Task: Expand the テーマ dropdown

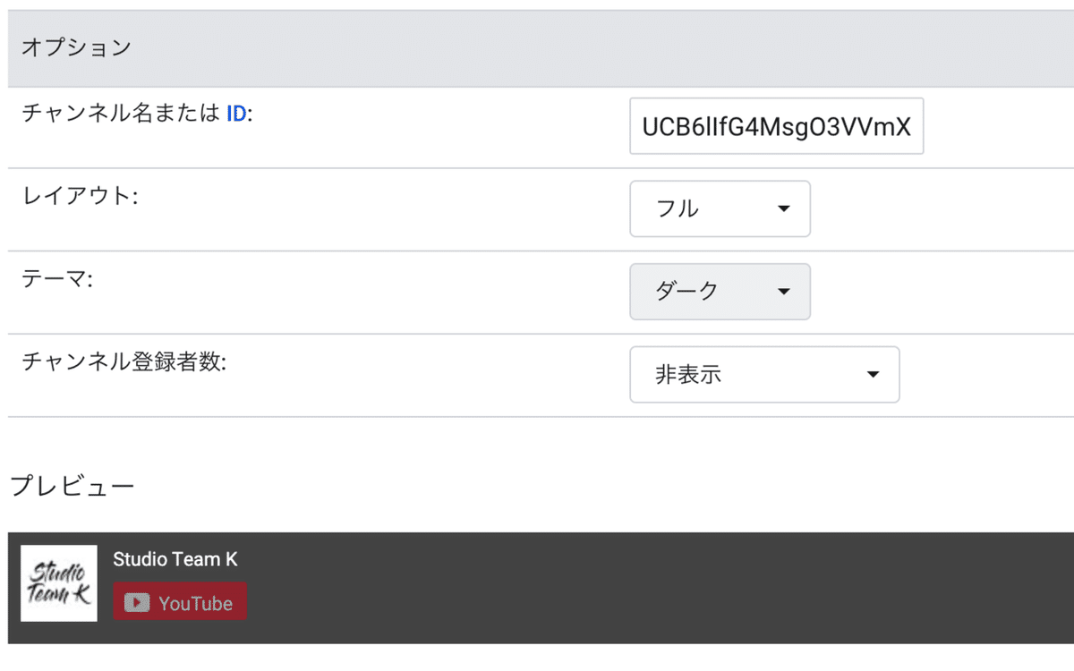Action: coord(720,292)
